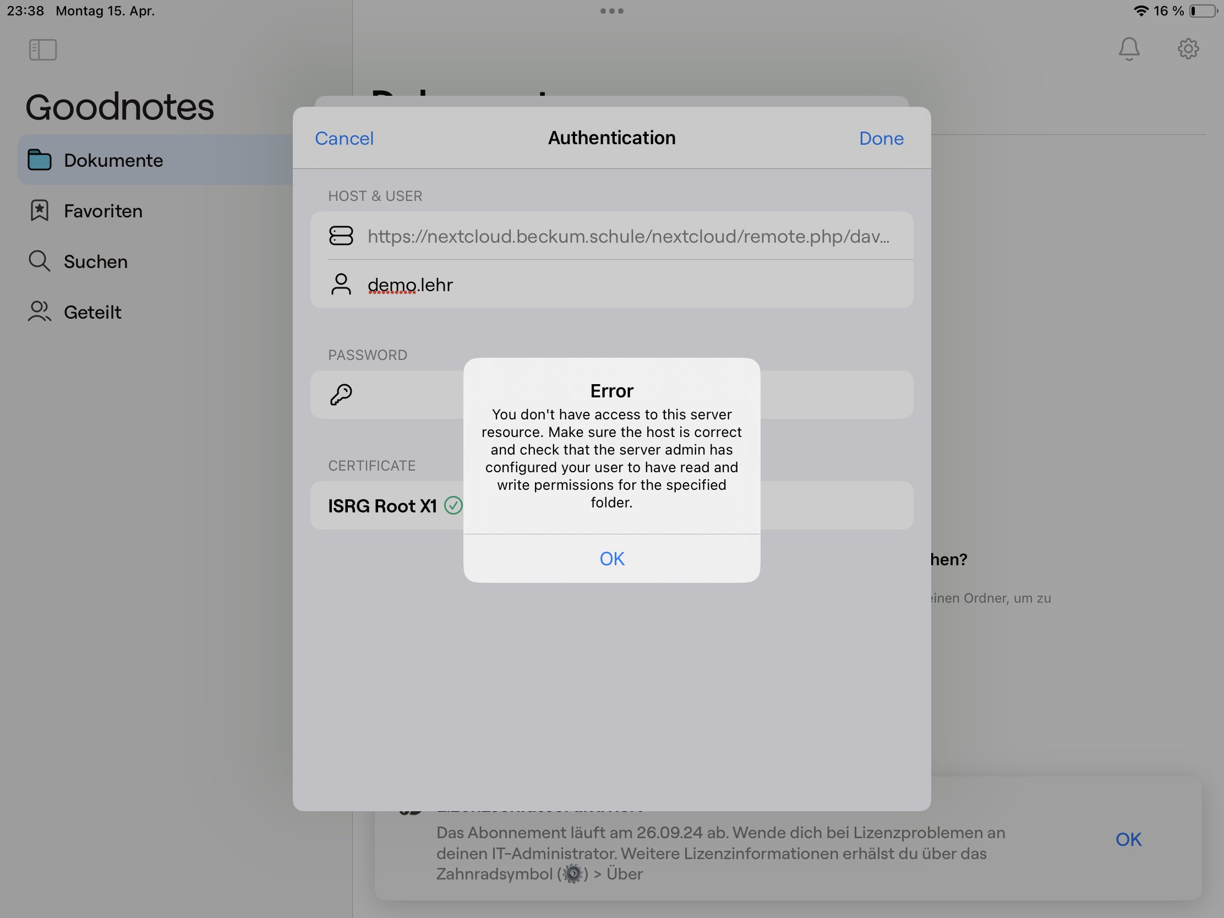Open the notifications bell

(1129, 48)
